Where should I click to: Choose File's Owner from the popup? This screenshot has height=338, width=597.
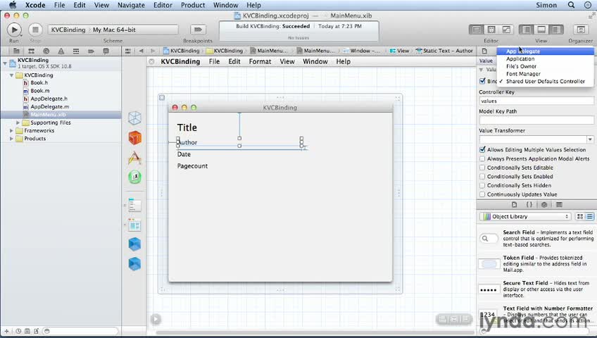coord(545,66)
